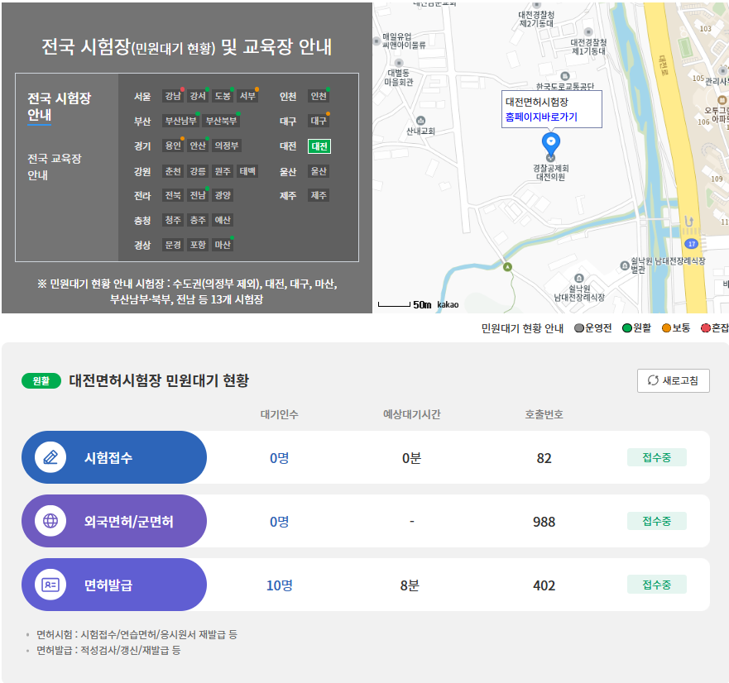The height and width of the screenshot is (683, 729).
Task: Select the 광양 test center
Action: [223, 195]
